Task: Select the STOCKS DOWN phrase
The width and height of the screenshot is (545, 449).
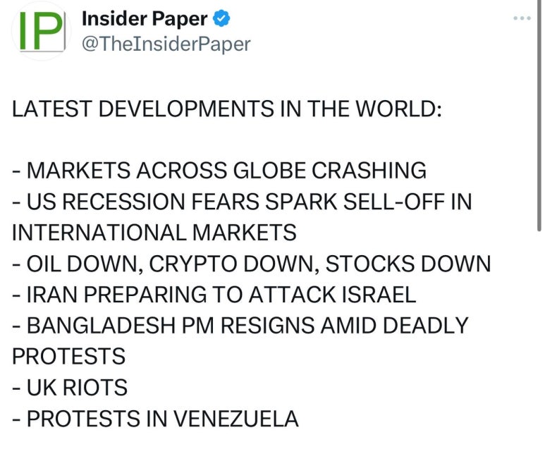Action: (408, 264)
